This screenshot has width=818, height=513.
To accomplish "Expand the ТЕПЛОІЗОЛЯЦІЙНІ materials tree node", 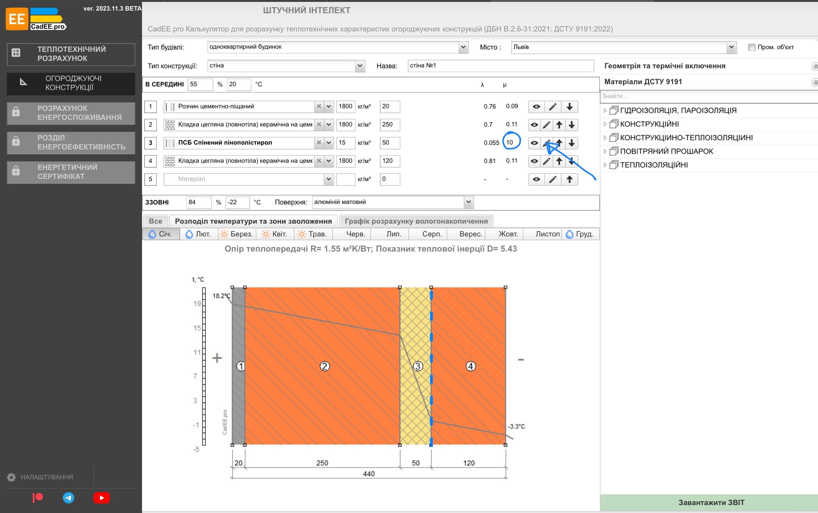I will click(x=605, y=165).
